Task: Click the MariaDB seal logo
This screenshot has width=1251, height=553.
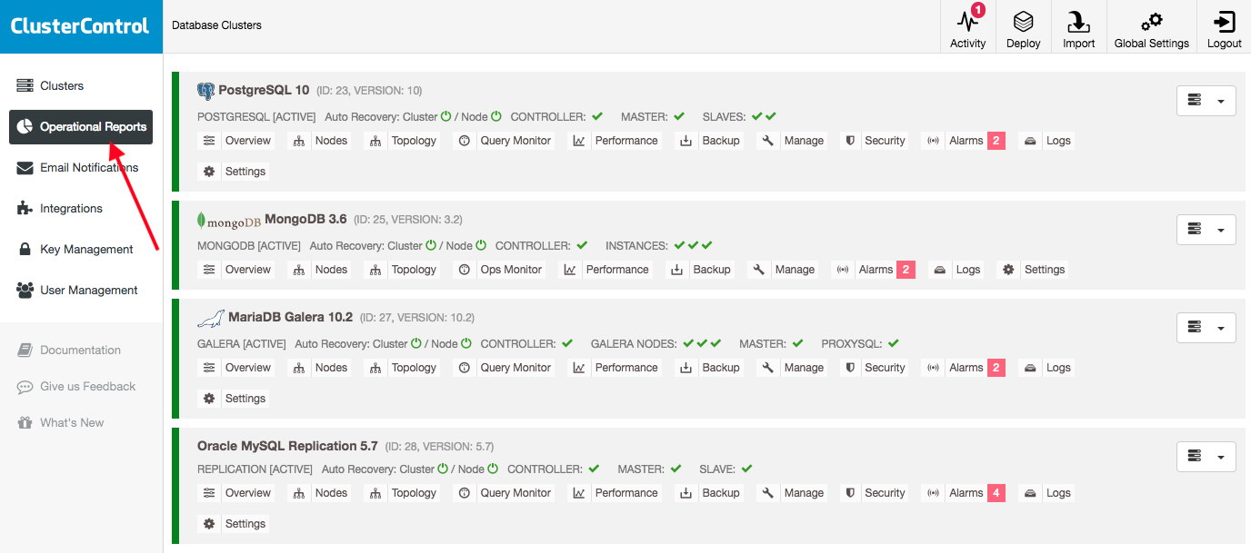Action: [211, 318]
